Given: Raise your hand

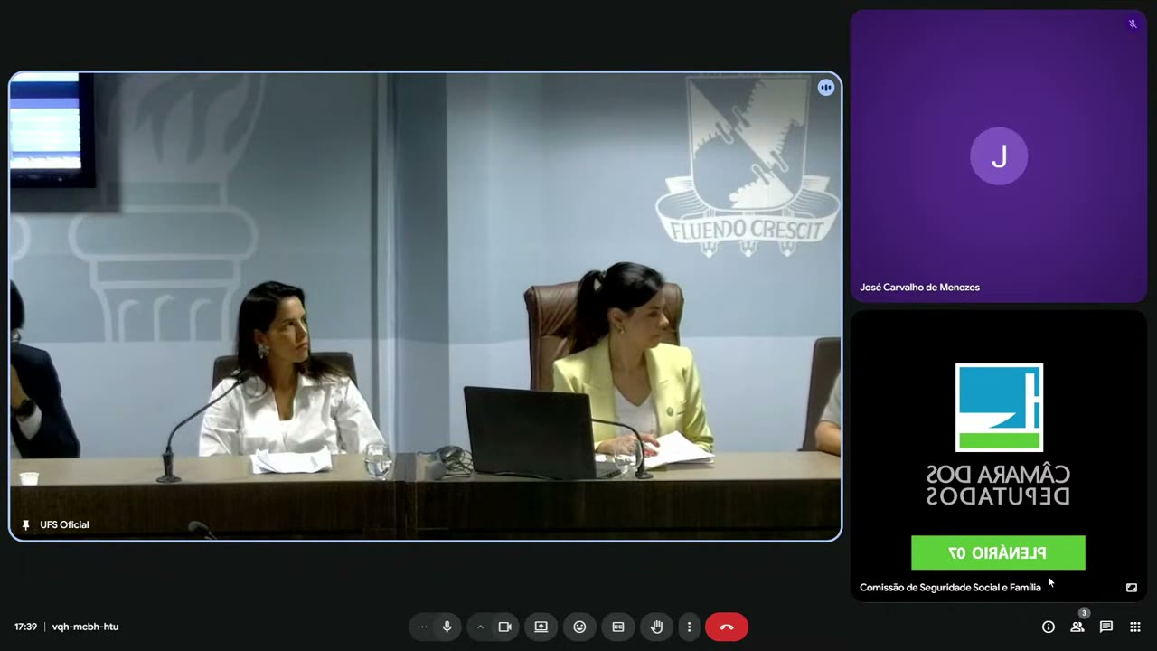Looking at the screenshot, I should point(657,627).
